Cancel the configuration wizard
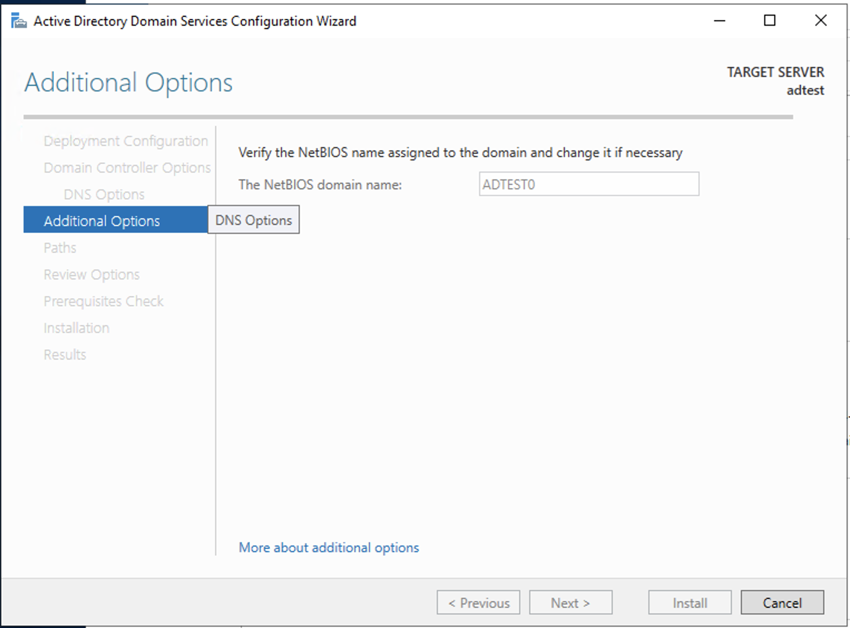Image resolution: width=850 pixels, height=628 pixels. coord(782,602)
